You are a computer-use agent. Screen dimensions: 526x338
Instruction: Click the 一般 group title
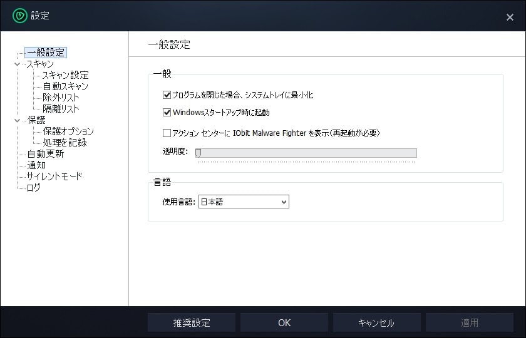pyautogui.click(x=162, y=73)
